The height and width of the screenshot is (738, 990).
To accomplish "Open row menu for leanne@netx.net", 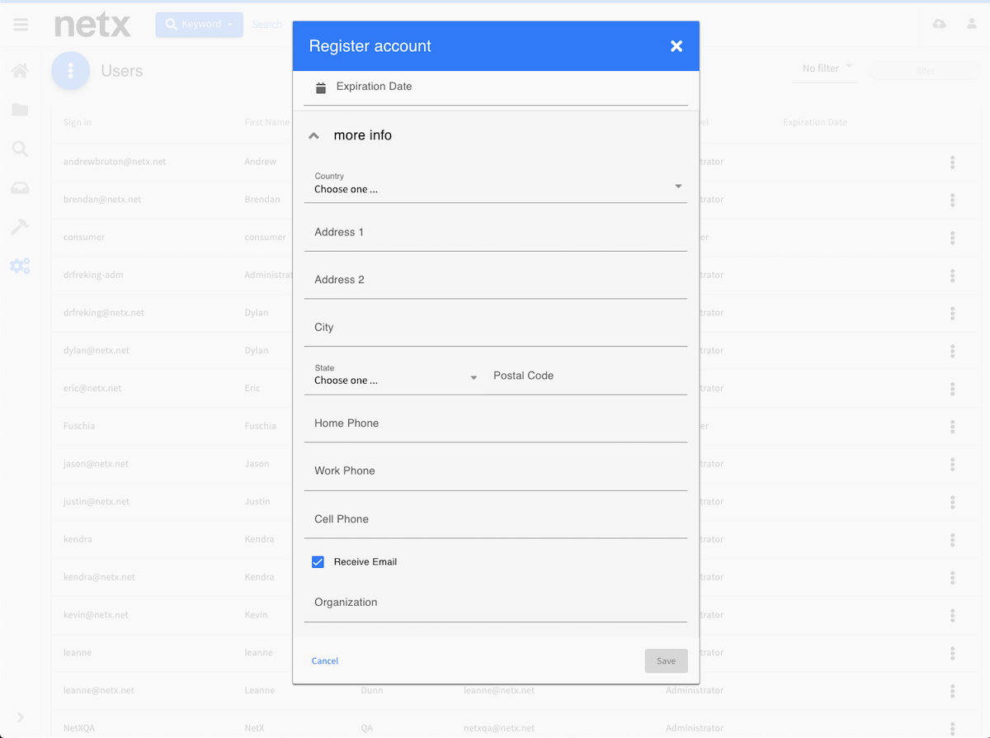I will pyautogui.click(x=952, y=691).
